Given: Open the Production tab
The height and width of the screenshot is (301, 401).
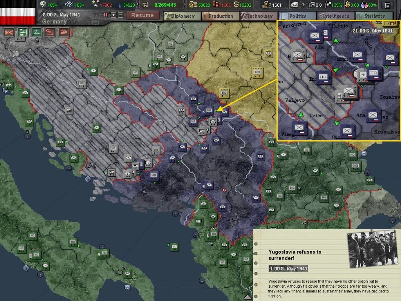Looking at the screenshot, I should coord(221,16).
